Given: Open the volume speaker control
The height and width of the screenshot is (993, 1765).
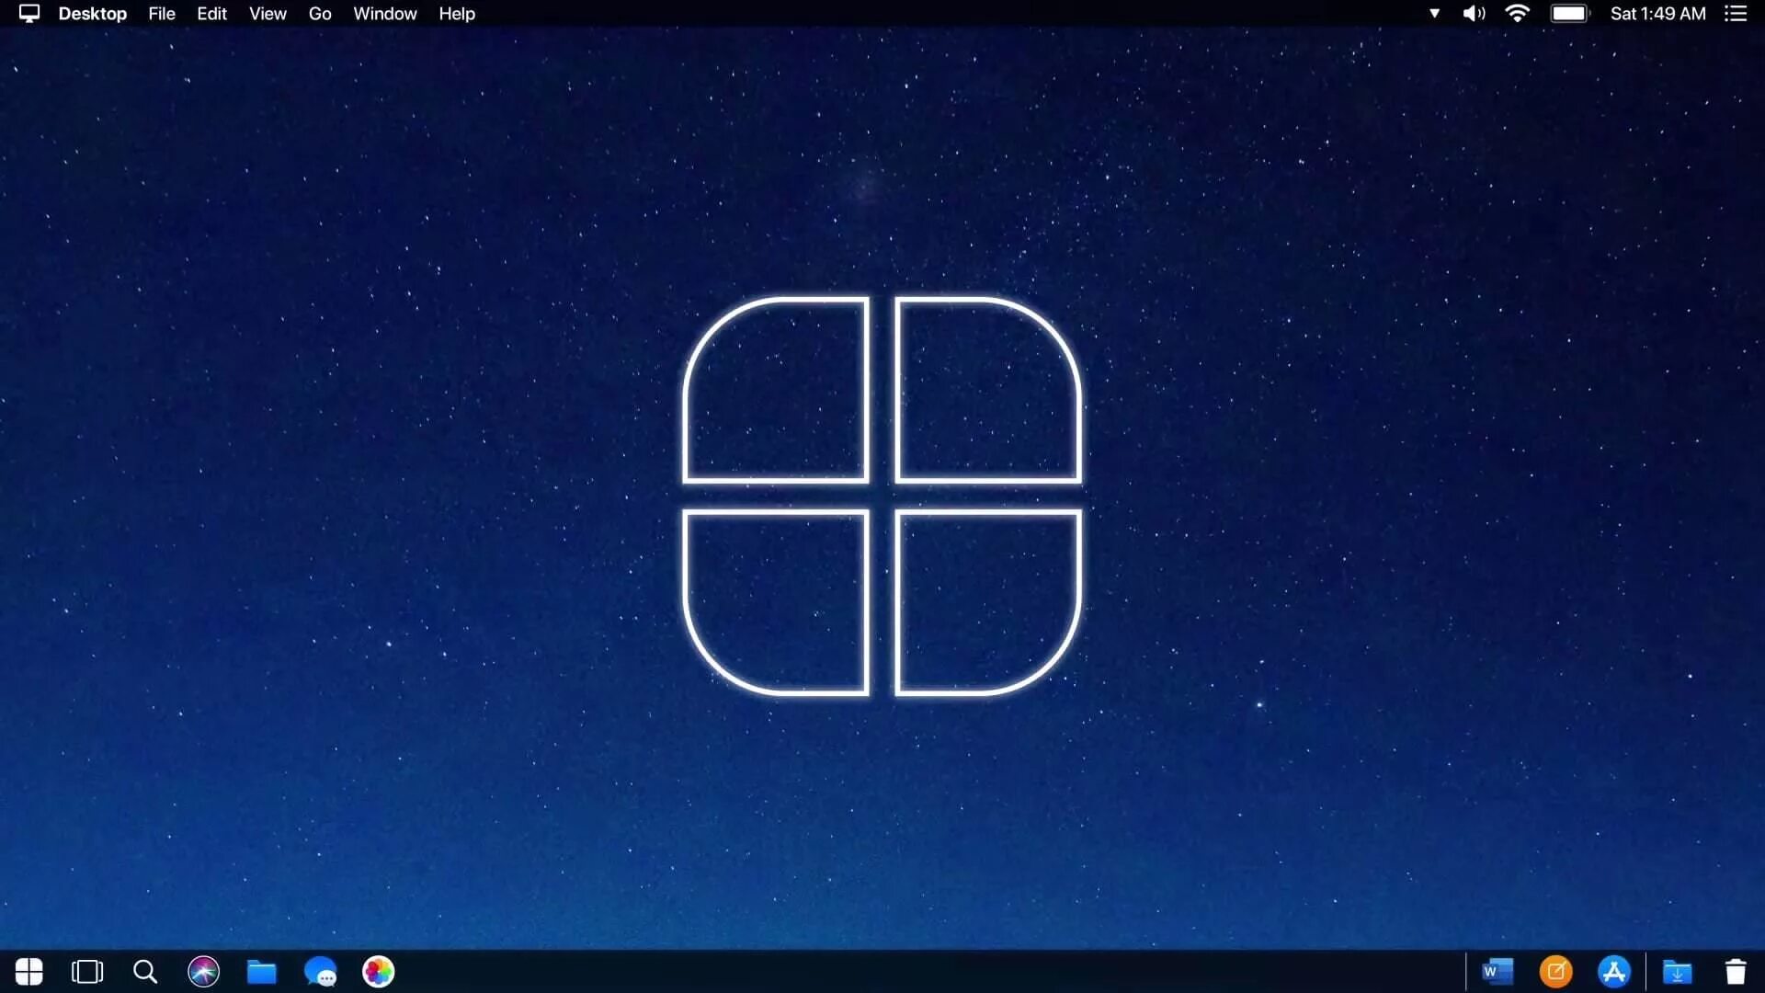Looking at the screenshot, I should click(x=1475, y=14).
